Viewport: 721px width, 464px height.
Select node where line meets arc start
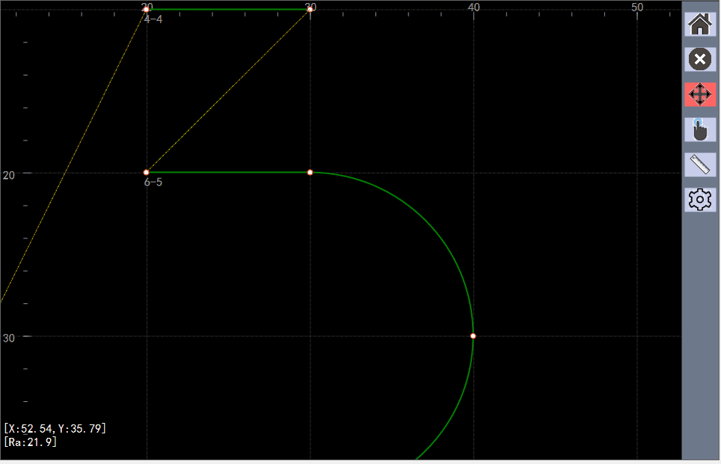(x=310, y=173)
